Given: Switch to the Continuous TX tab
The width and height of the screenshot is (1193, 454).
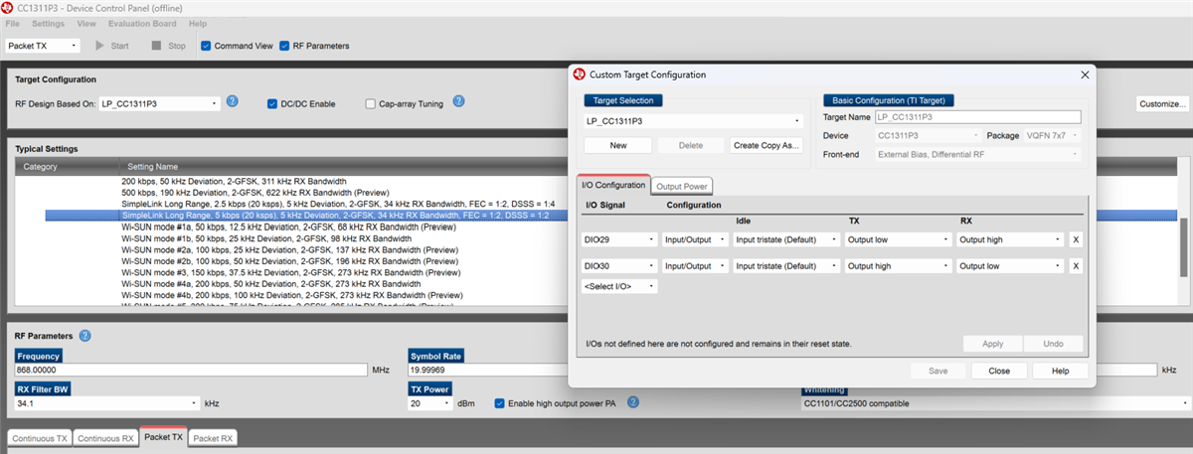Looking at the screenshot, I should (x=38, y=437).
